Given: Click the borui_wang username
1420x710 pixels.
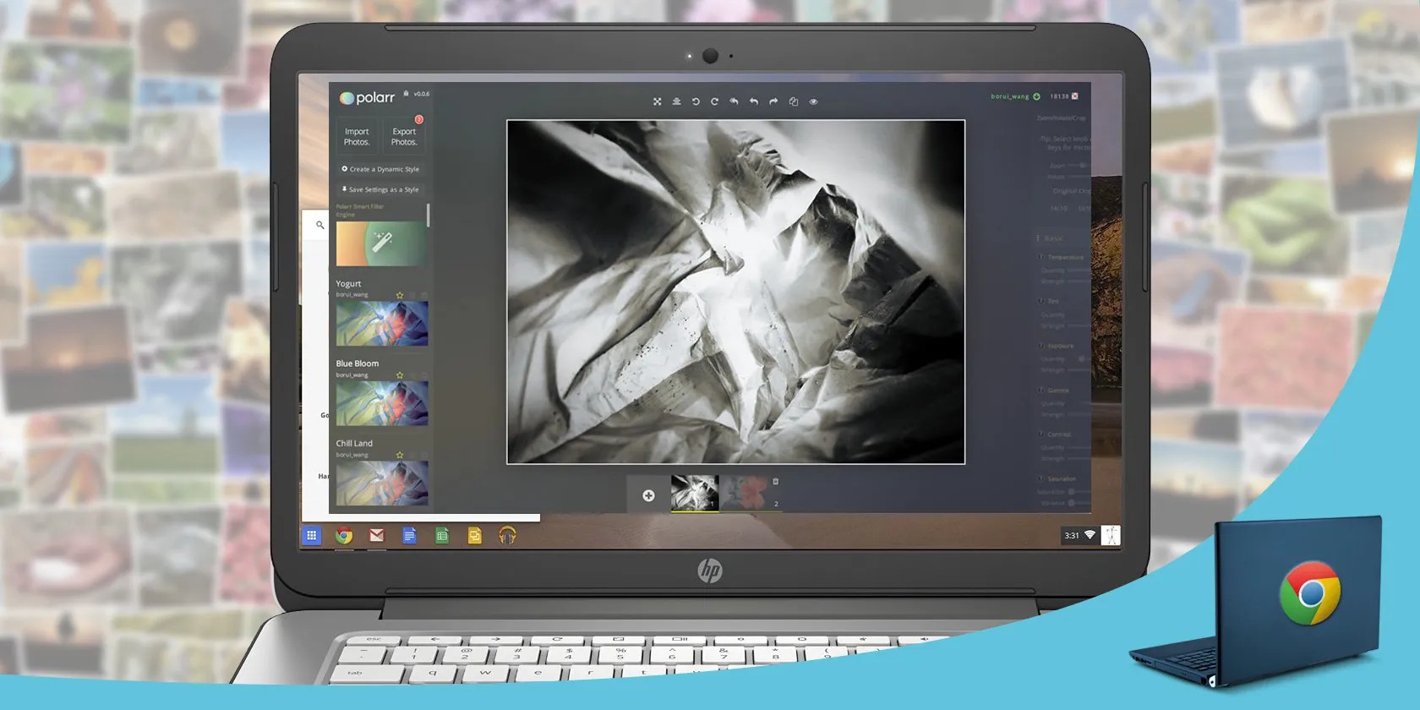Looking at the screenshot, I should [1010, 96].
